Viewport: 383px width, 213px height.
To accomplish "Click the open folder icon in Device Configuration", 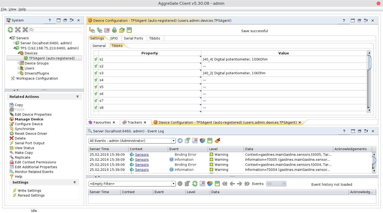I will pos(122,30).
